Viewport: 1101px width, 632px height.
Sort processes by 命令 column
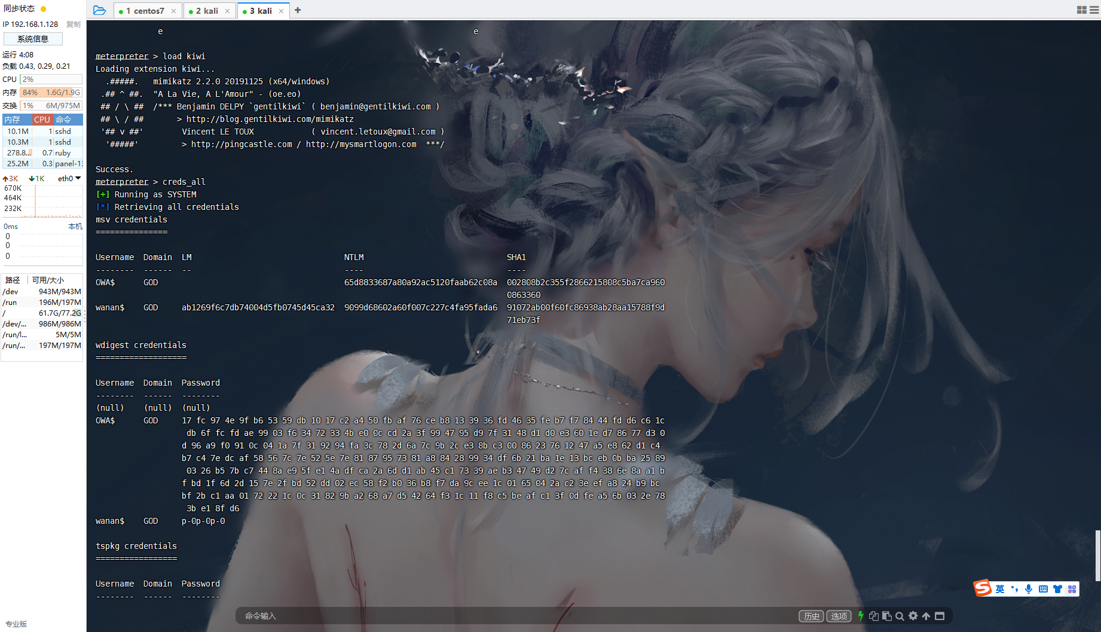(67, 120)
